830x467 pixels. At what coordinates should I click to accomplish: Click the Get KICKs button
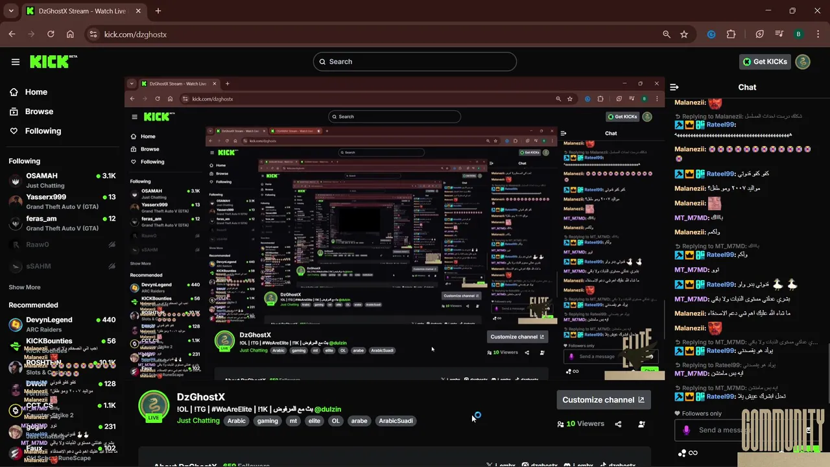pyautogui.click(x=765, y=62)
